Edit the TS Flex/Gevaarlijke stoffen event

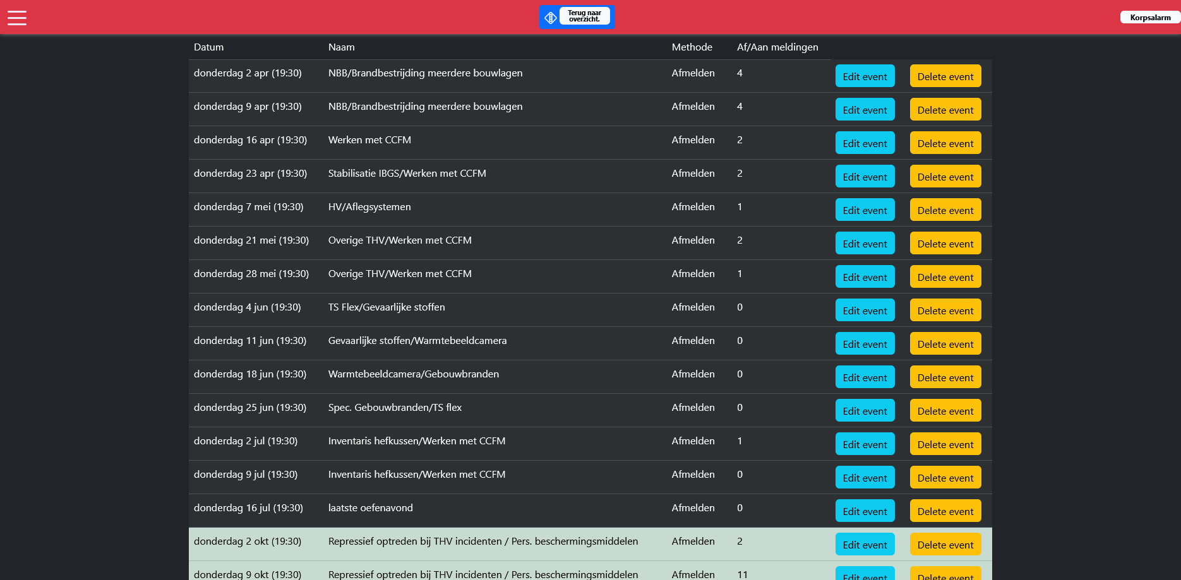pyautogui.click(x=865, y=310)
